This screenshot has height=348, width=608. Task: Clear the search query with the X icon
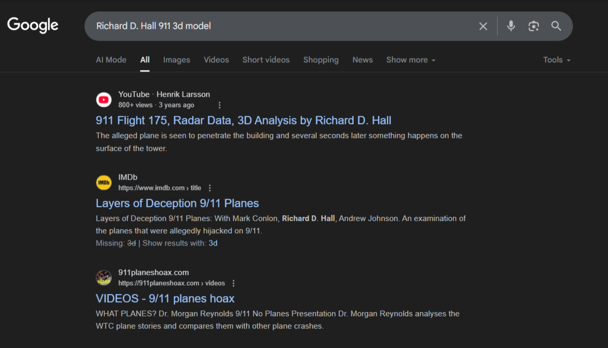(483, 26)
